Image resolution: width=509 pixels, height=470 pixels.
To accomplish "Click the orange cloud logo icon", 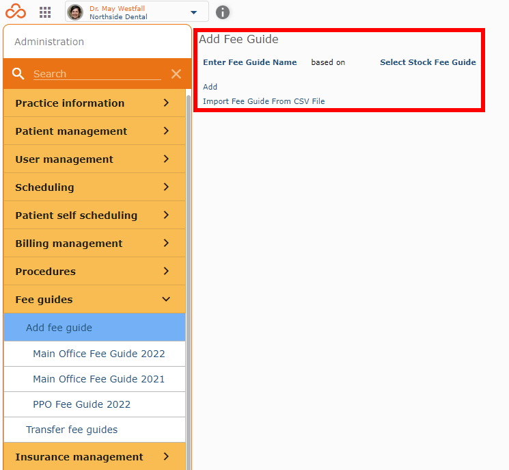I will pyautogui.click(x=16, y=12).
